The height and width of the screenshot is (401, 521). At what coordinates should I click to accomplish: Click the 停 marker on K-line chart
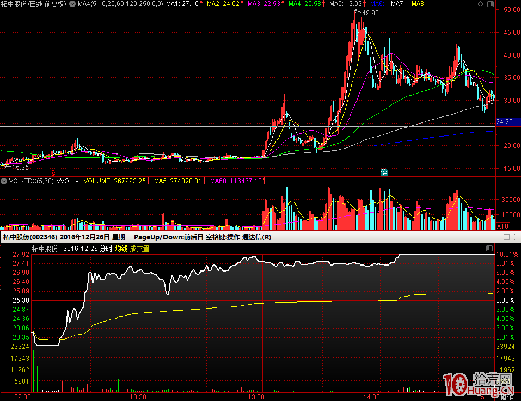click(384, 172)
